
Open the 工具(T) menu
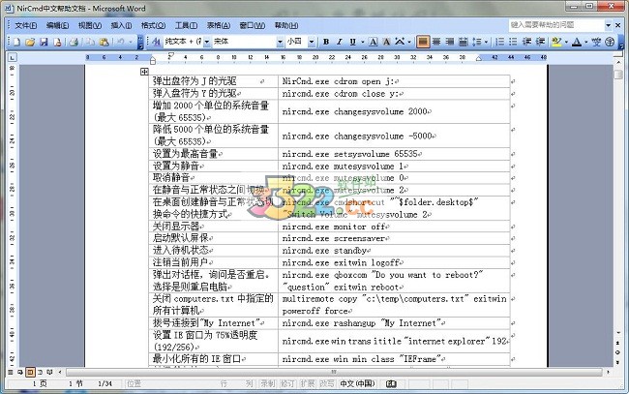pos(186,26)
